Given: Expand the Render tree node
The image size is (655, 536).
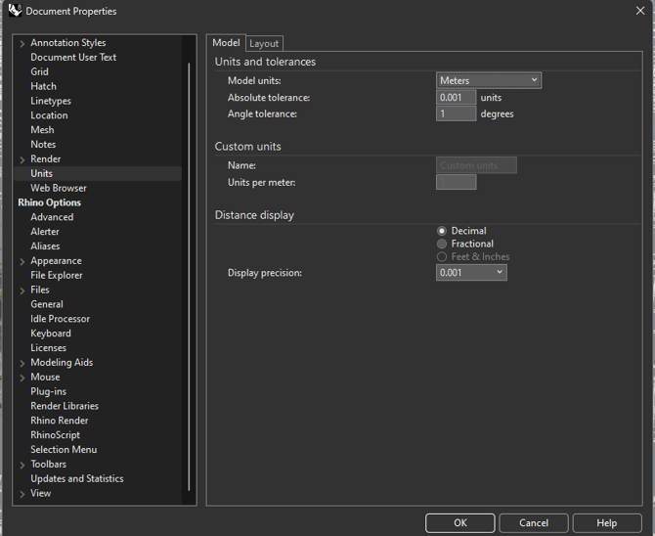Looking at the screenshot, I should 22,159.
